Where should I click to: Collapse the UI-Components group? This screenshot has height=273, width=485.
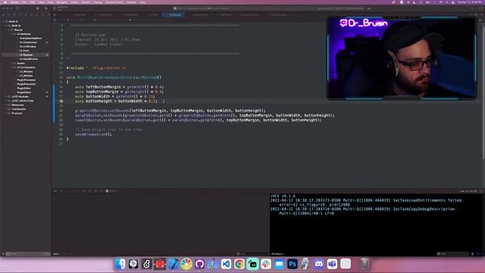[12, 67]
